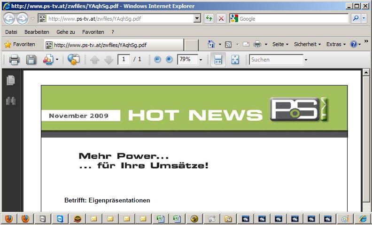Click the 'Betrifft: Eigenpräsentationen' subject line
The width and height of the screenshot is (372, 225).
point(107,200)
